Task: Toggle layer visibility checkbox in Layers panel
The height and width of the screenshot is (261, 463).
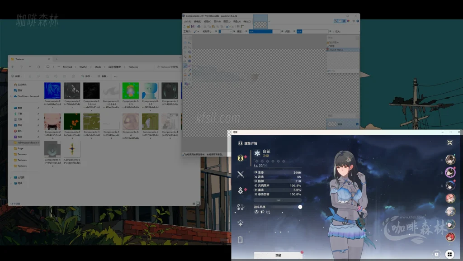Action: pos(357,124)
